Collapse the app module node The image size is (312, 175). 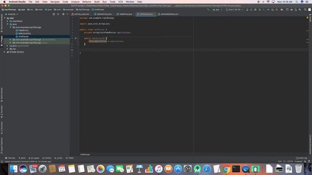tap(5, 18)
